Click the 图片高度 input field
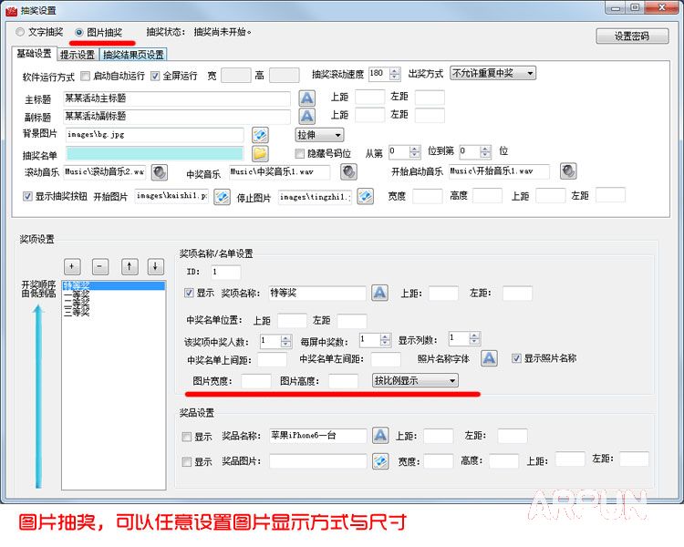 (343, 381)
